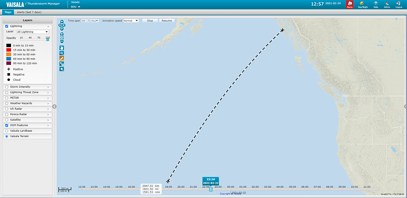Screen dimensions: 407x198
Task: Enable the Storm Intensity layer checkbox
Action: 7,87
